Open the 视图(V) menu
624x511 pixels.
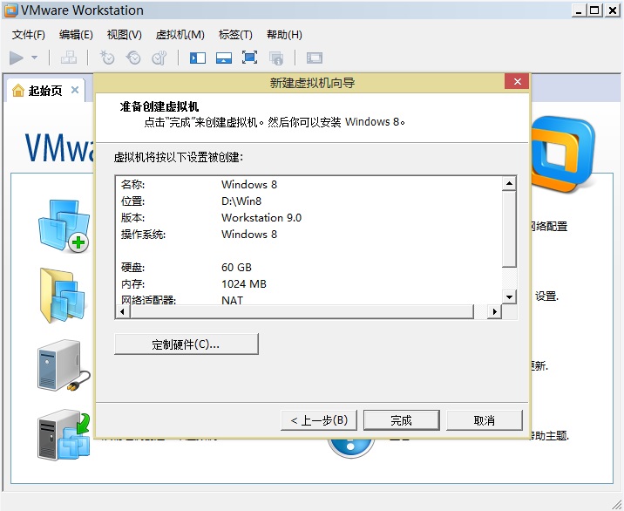click(x=124, y=35)
